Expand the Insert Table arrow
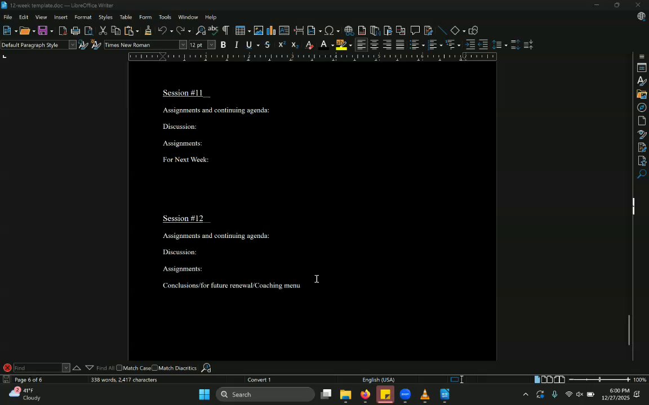 coord(249,31)
